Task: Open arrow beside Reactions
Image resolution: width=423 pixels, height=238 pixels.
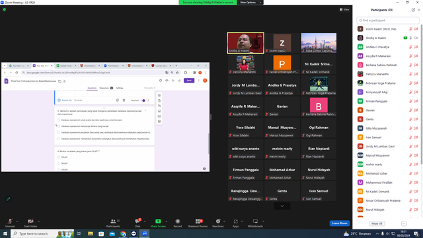Action: pos(224,221)
